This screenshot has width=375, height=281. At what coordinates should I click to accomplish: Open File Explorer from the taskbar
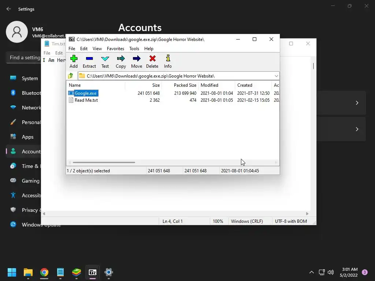pyautogui.click(x=28, y=272)
